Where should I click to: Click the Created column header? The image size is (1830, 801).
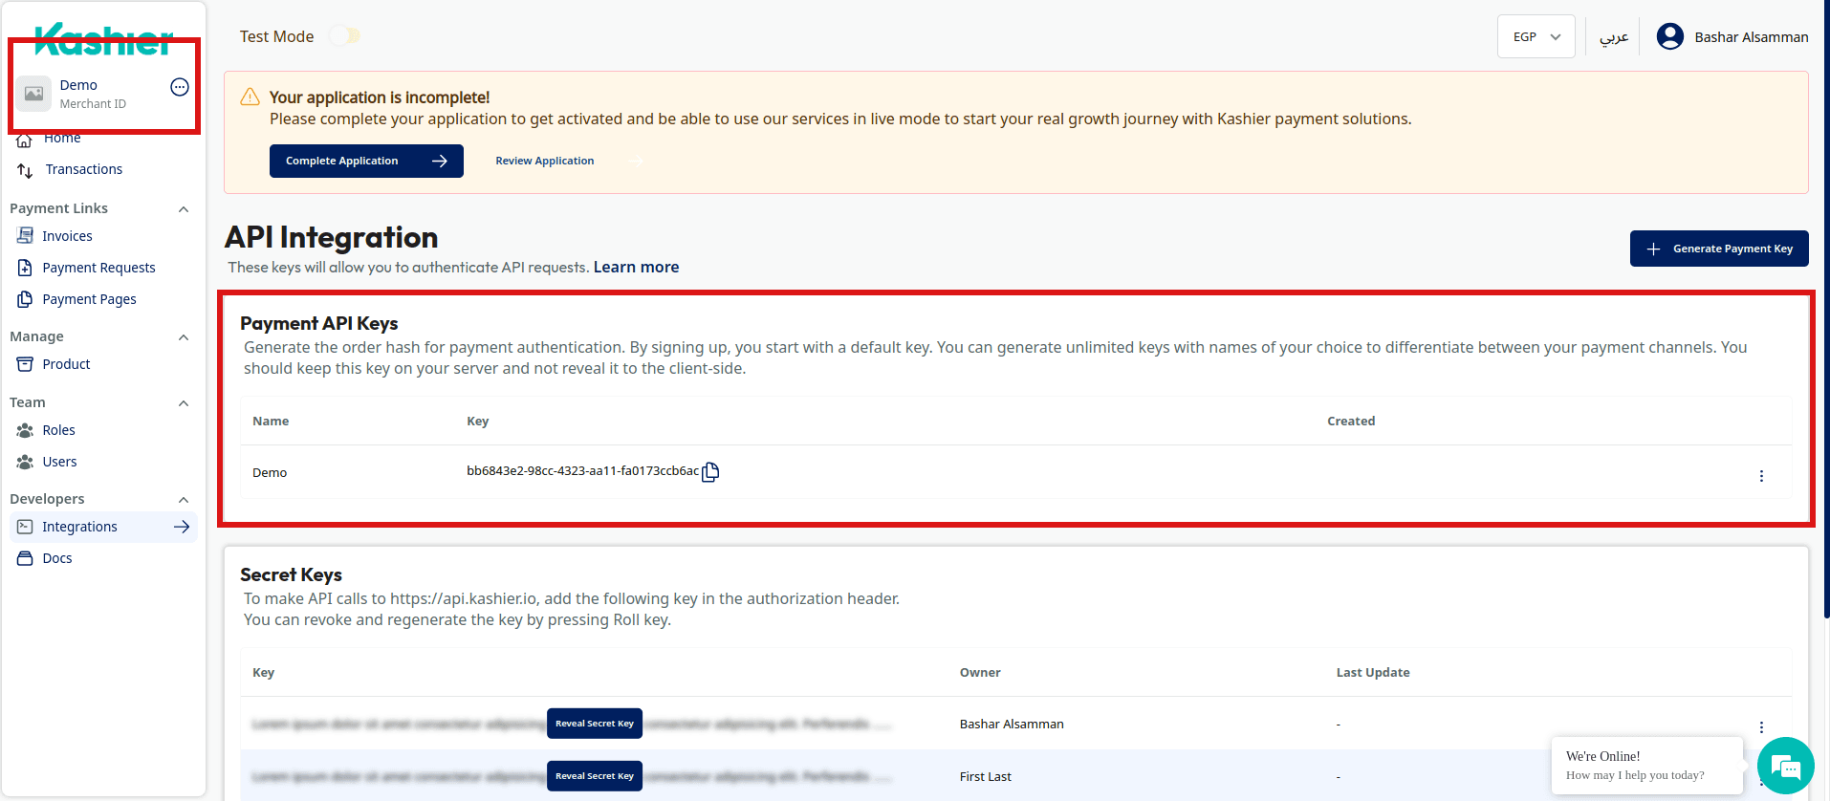pyautogui.click(x=1351, y=422)
